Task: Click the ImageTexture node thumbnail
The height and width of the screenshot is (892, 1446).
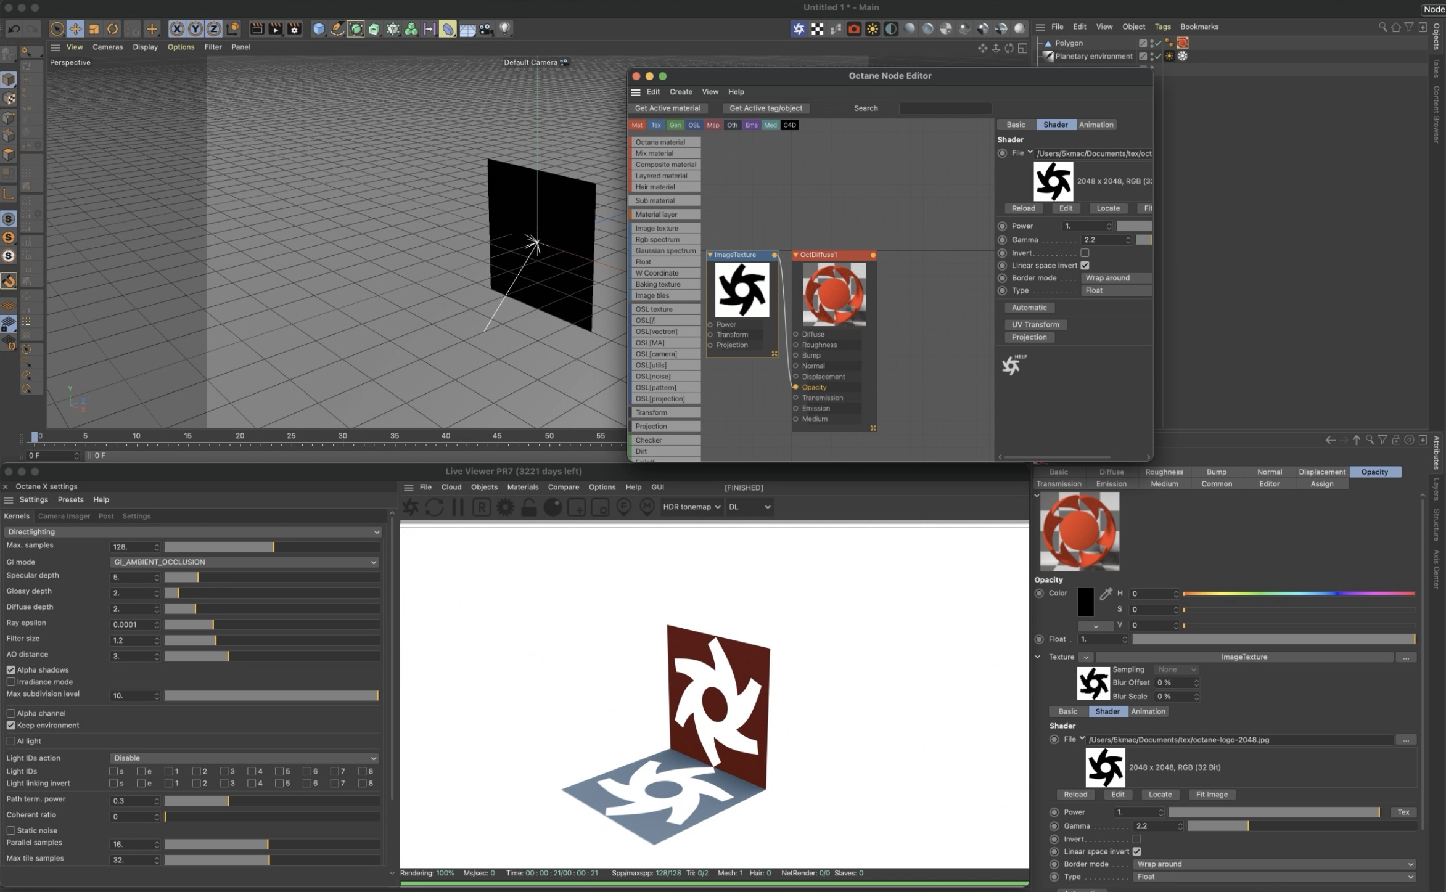Action: tap(742, 290)
